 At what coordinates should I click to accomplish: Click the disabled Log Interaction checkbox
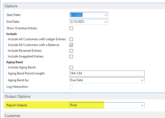pyautogui.click(x=71, y=87)
